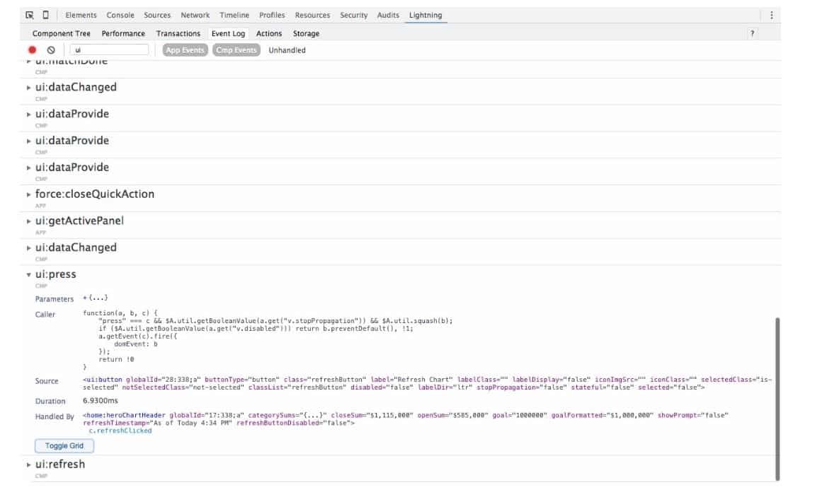Viewport: 827px width, 497px height.
Task: Toggle the App Events filter
Action: pyautogui.click(x=185, y=50)
